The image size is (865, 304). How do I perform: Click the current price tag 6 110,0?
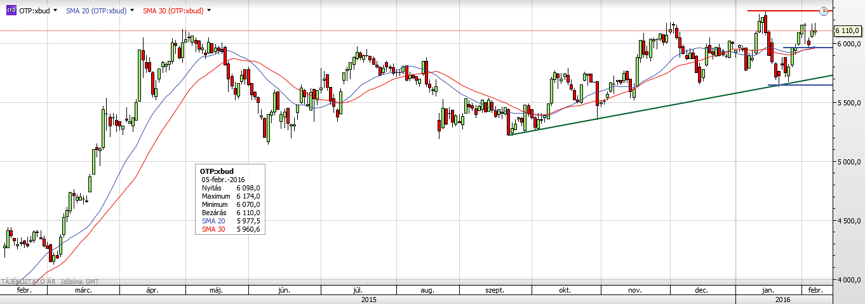tap(847, 30)
